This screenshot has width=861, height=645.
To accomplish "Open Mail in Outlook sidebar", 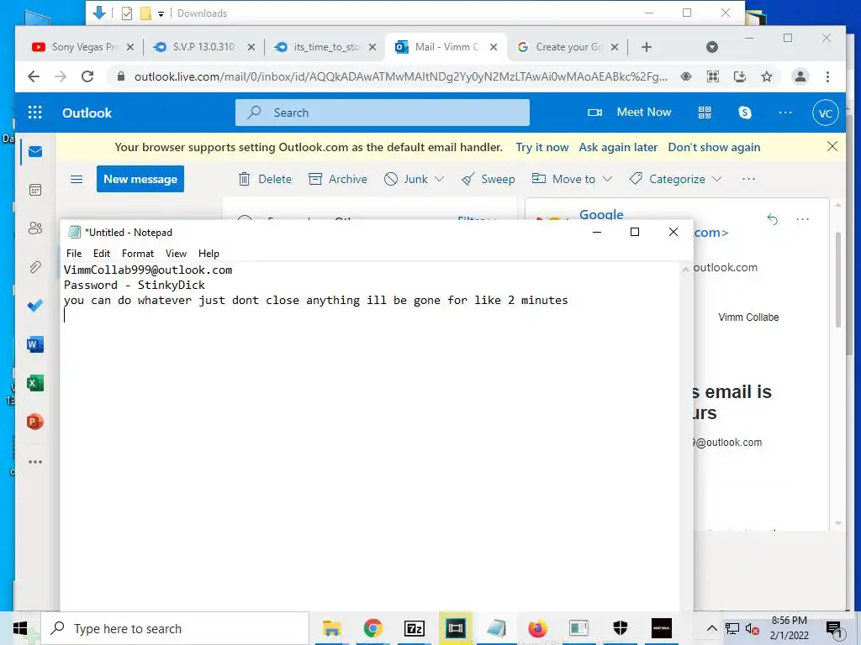I will click(35, 151).
